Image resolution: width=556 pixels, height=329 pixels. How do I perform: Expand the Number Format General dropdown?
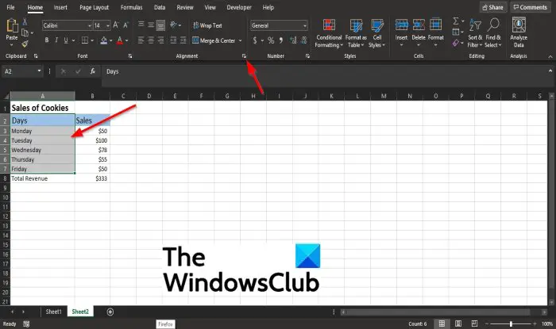[x=304, y=25]
